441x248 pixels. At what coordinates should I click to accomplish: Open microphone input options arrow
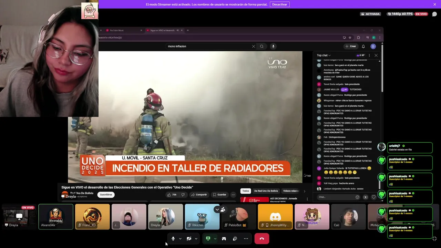180,239
